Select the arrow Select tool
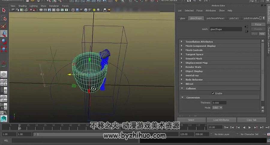 4,10
